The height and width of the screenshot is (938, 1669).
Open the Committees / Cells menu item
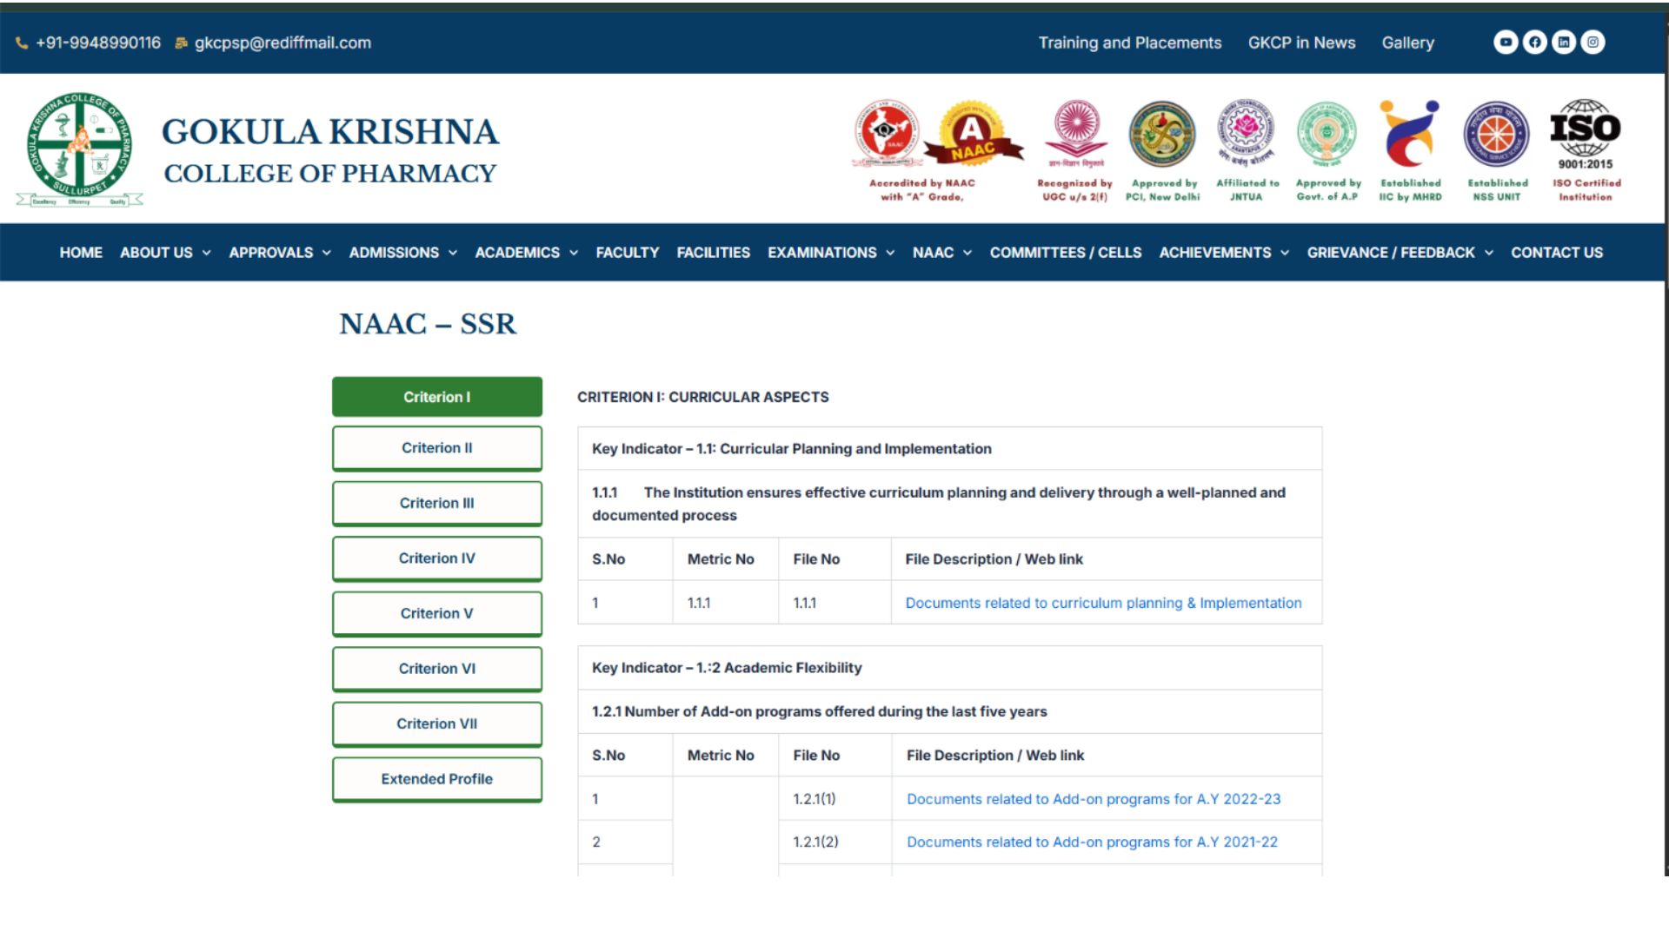coord(1066,253)
